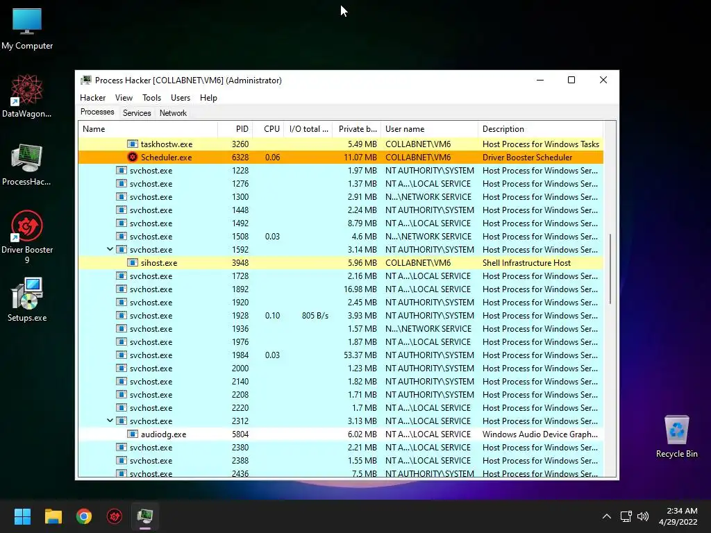Open the My Computer desktop icon
Viewport: 711px width, 533px height.
point(27,28)
